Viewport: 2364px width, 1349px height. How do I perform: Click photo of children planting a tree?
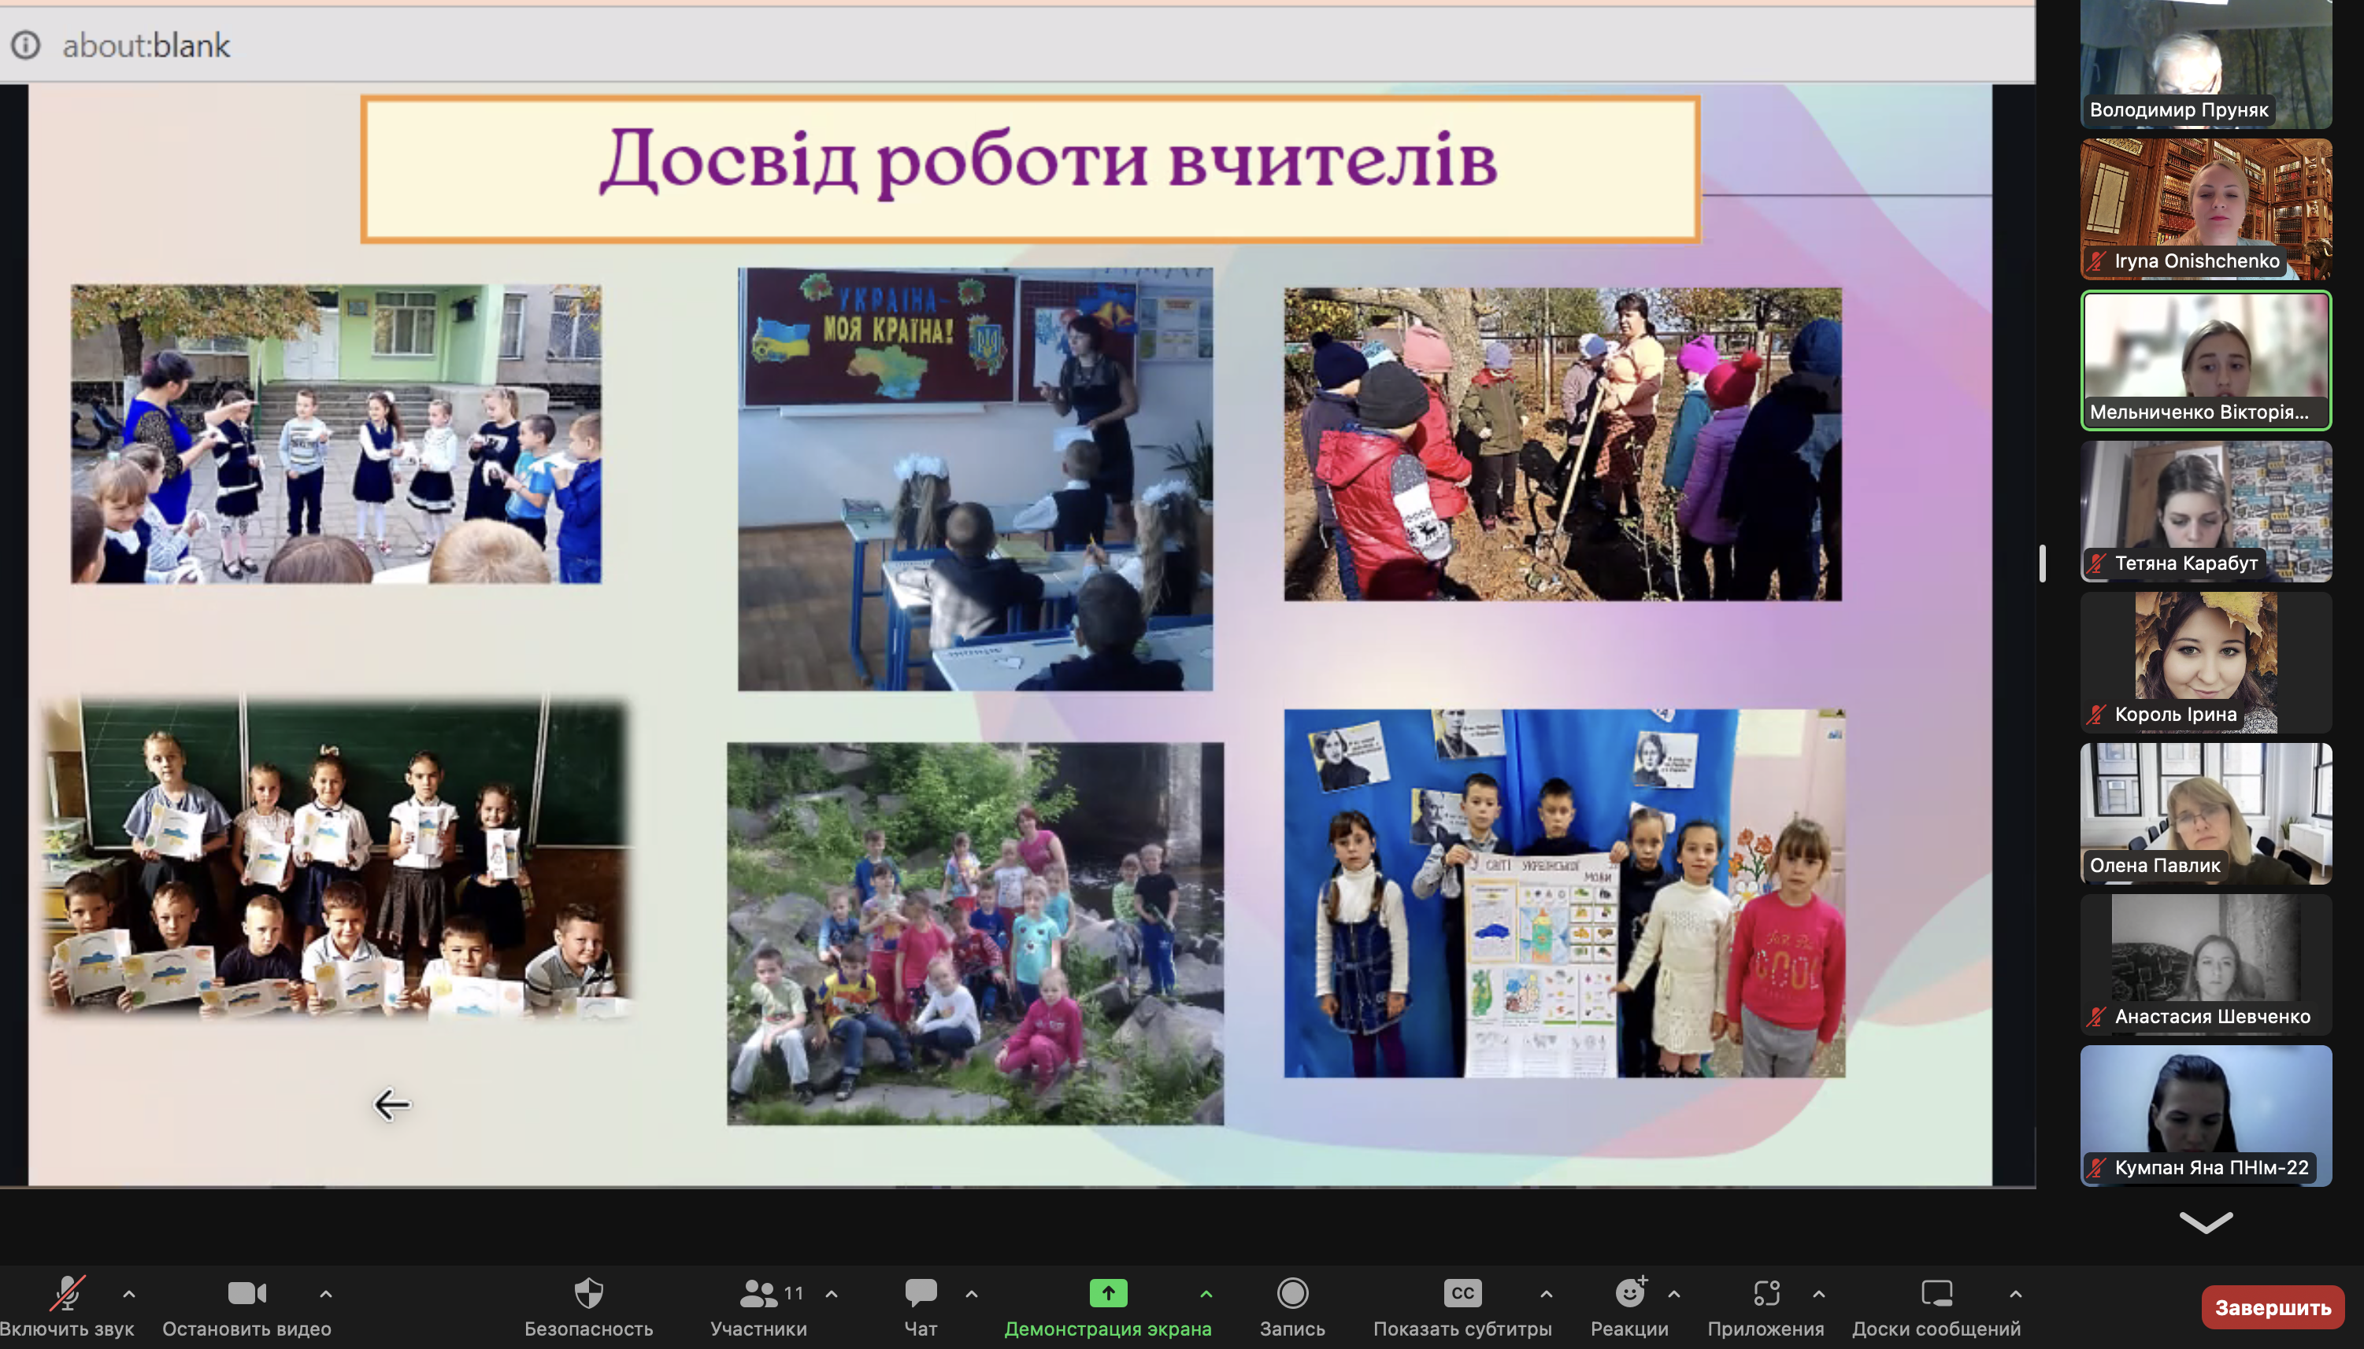[x=1562, y=444]
